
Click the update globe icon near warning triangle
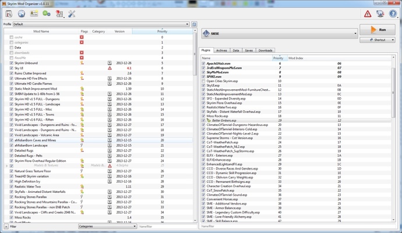[x=380, y=13]
